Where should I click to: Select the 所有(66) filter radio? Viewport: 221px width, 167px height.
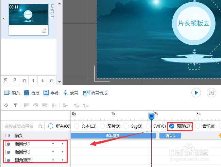tap(51, 126)
